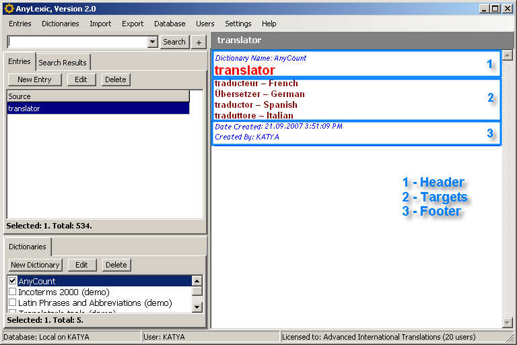Minimize the AnyLexic window
Viewport: 517px width, 345px height.
484,9
